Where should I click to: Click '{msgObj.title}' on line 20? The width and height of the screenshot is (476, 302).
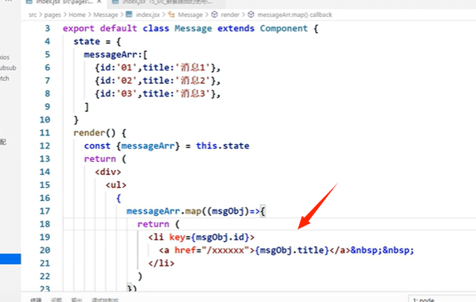292,250
